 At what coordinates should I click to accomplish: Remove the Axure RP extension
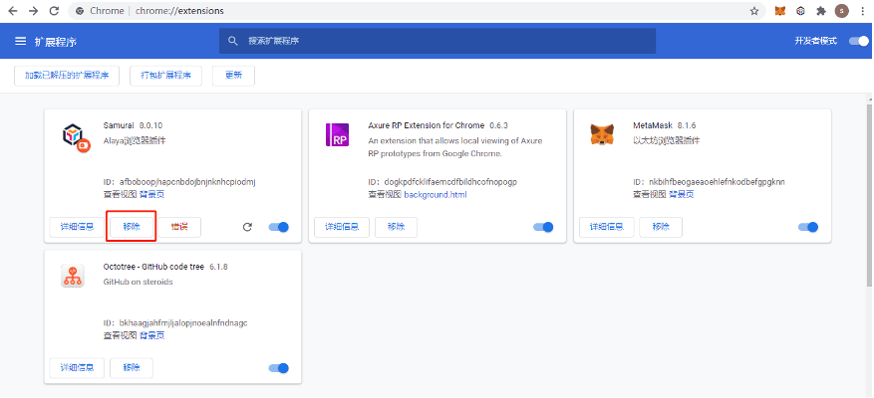point(396,227)
